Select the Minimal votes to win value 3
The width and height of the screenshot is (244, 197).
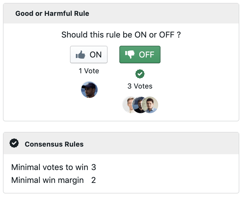pos(93,167)
